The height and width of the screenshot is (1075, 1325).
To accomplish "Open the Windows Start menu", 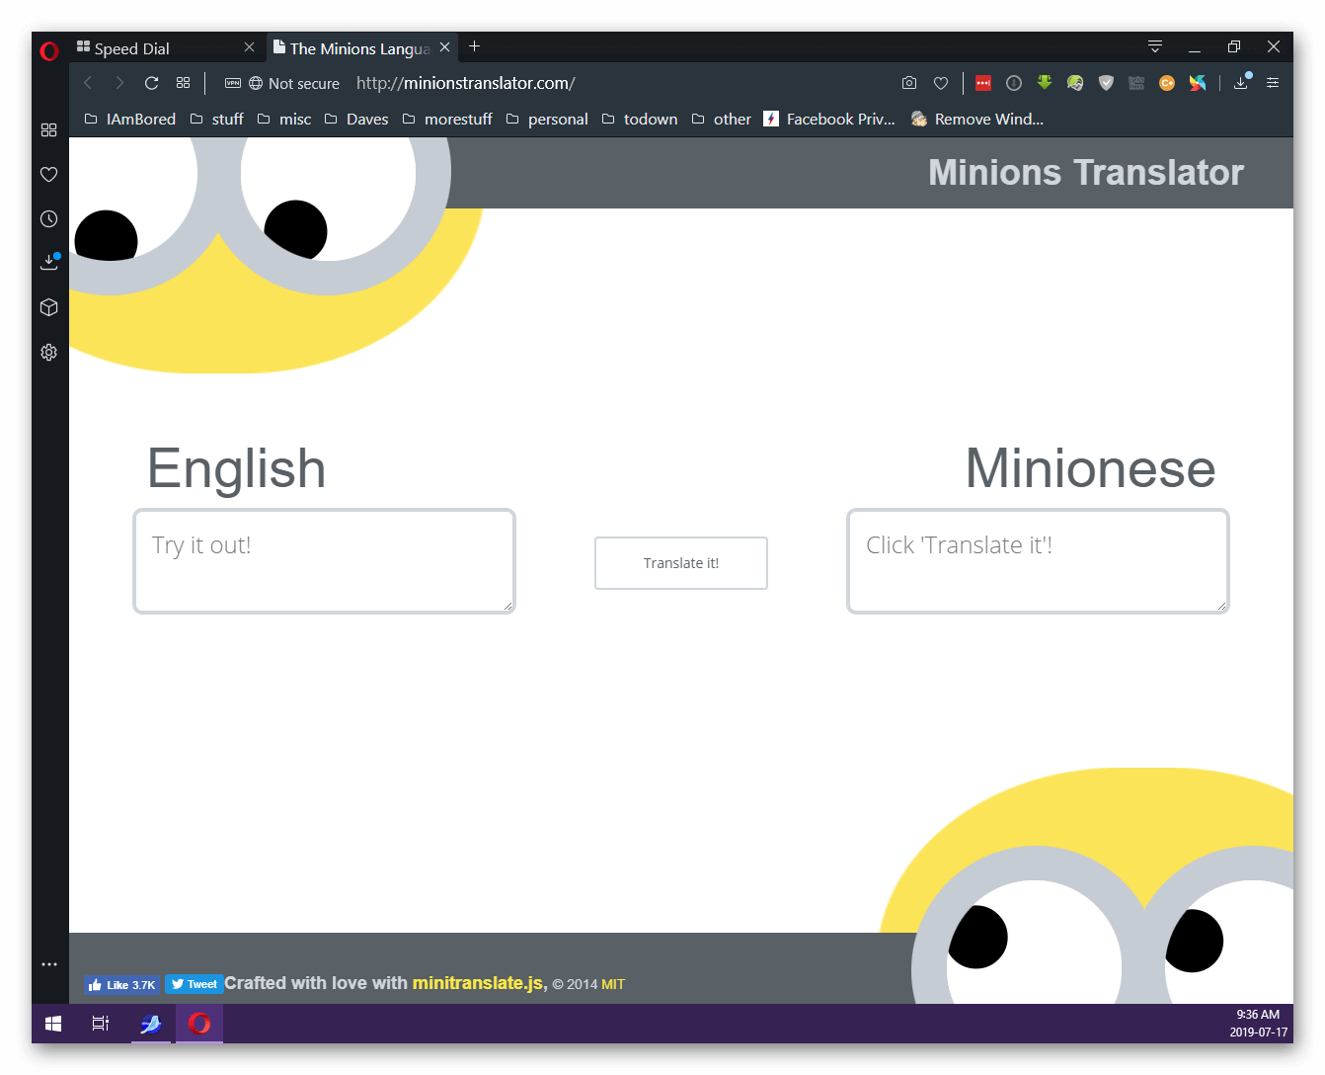I will click(53, 1024).
